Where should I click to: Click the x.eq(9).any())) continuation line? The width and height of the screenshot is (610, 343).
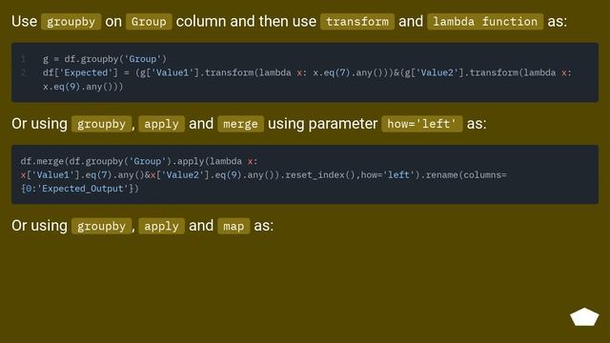coord(83,87)
